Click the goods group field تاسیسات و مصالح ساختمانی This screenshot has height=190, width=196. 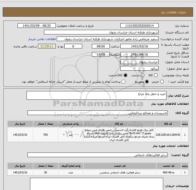tap(97, 113)
